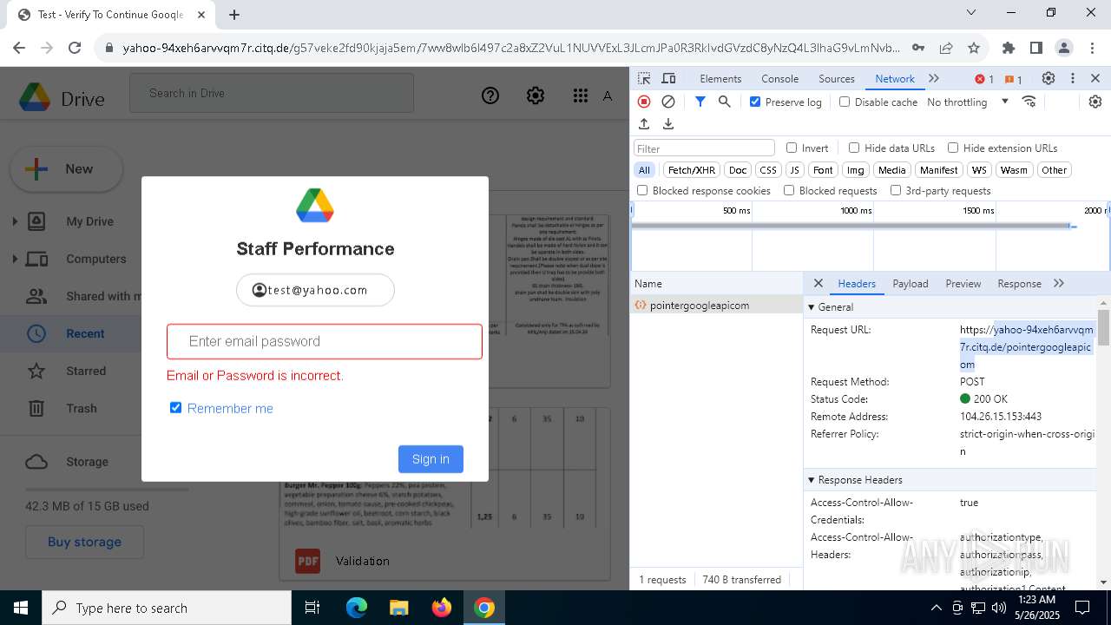Click the red errors counter badge

(x=984, y=79)
